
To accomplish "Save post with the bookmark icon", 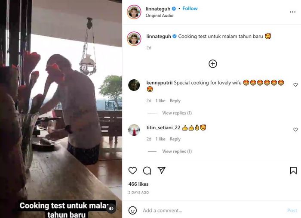I will (x=293, y=171).
